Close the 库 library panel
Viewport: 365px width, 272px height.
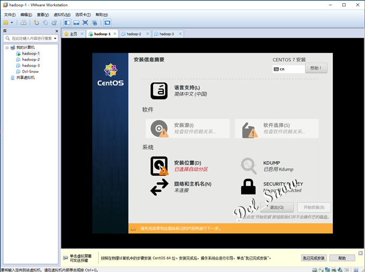point(56,31)
